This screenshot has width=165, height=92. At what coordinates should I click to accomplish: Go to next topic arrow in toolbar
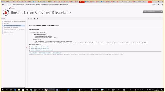[x=37, y=19]
